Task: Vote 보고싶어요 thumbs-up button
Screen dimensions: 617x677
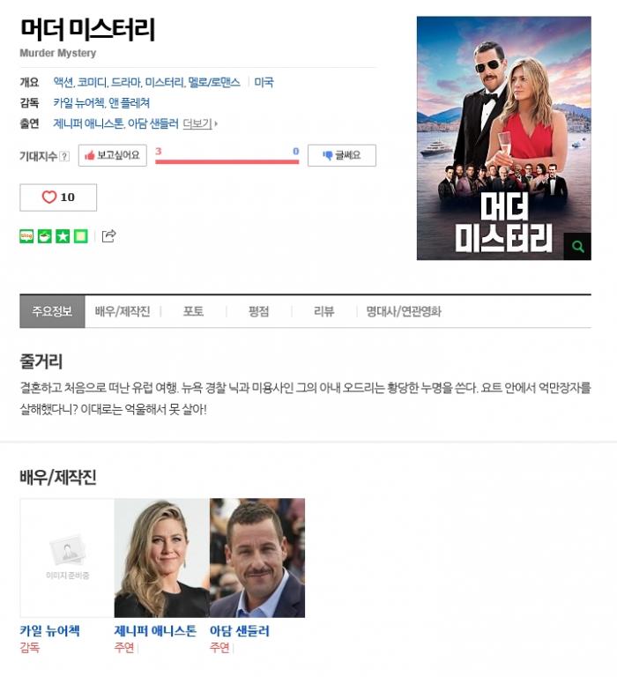Action: (x=113, y=155)
